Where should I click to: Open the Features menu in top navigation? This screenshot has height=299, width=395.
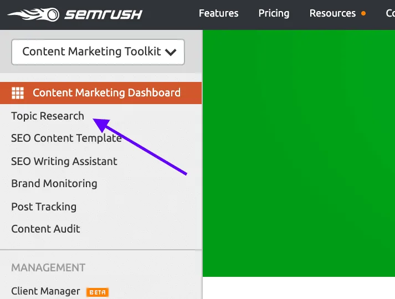tap(218, 13)
